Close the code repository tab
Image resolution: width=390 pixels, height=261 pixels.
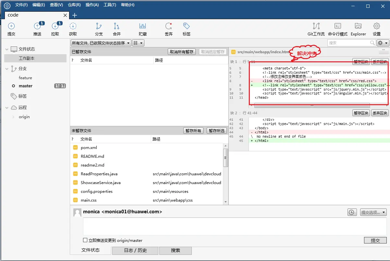click(x=65, y=15)
